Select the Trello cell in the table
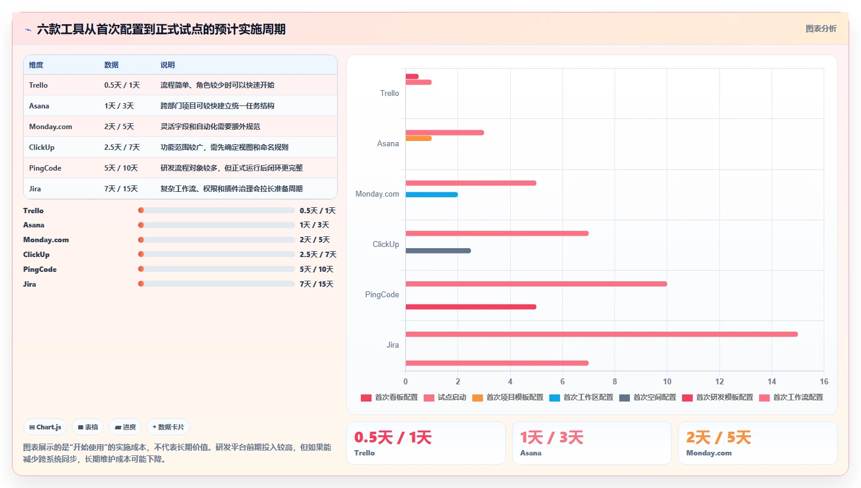 (x=39, y=85)
